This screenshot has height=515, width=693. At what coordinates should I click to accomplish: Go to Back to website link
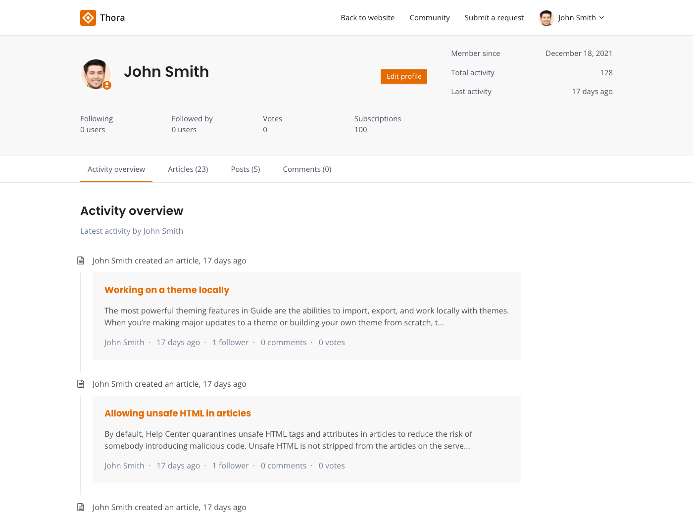click(x=367, y=18)
